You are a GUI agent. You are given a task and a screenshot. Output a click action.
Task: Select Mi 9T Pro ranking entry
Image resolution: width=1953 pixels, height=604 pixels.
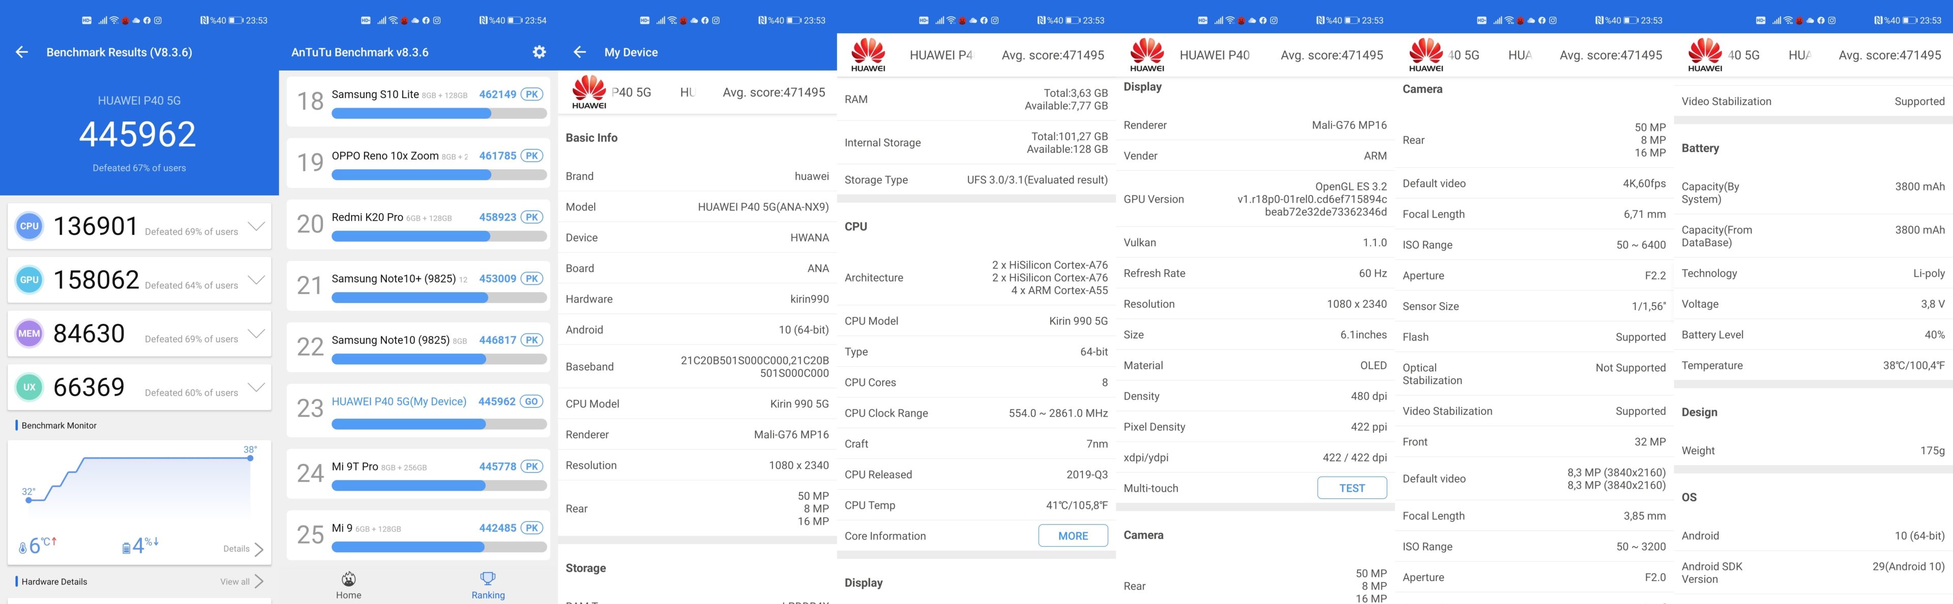click(x=419, y=474)
